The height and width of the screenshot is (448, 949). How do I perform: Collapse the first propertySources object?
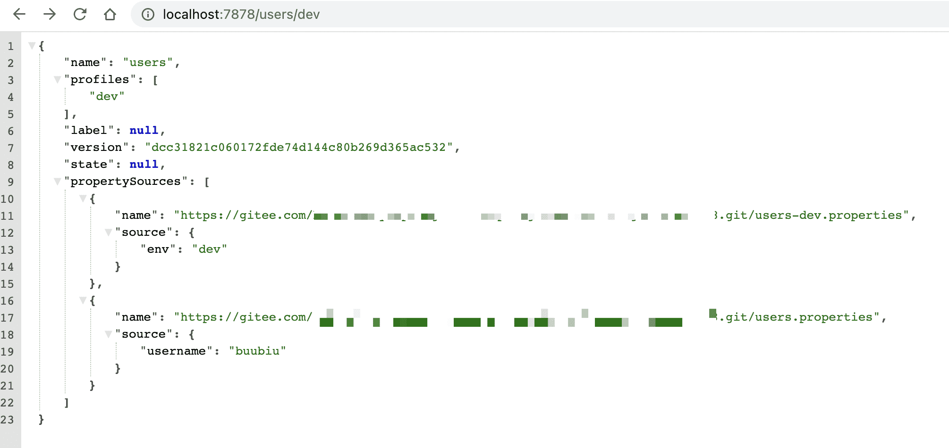coord(83,199)
